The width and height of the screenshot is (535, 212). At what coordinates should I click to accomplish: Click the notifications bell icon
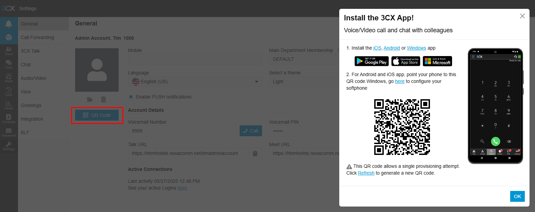(9, 24)
